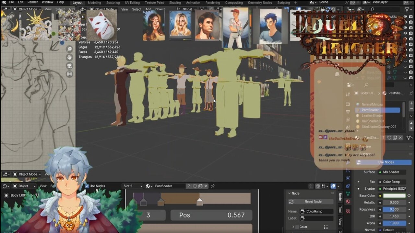
Task: Select PantShader in material slot list
Action: click(x=377, y=110)
